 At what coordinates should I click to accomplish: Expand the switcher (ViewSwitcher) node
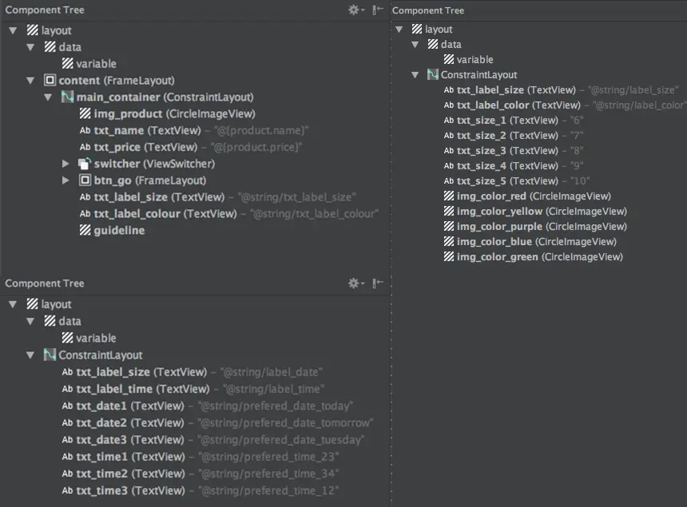pyautogui.click(x=66, y=163)
